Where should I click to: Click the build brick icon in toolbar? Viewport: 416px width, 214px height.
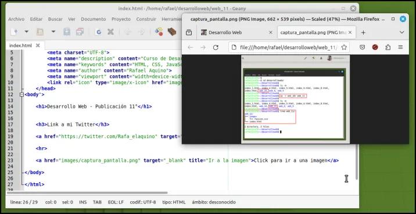click(x=172, y=32)
